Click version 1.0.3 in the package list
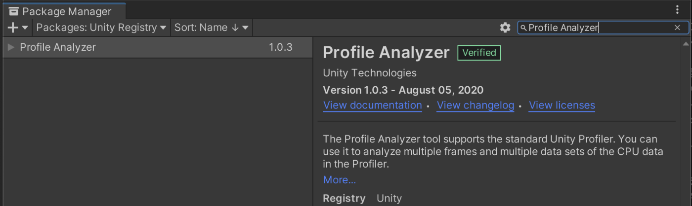This screenshot has width=692, height=206. (x=281, y=47)
